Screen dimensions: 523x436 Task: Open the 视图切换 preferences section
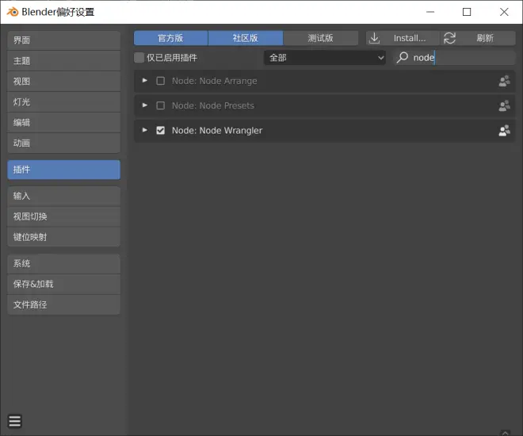63,217
